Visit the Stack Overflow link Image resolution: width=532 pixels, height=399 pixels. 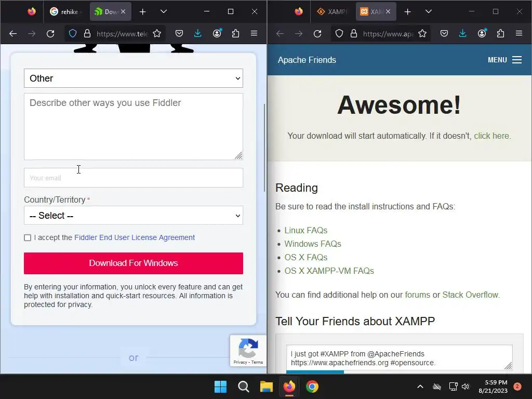(470, 295)
